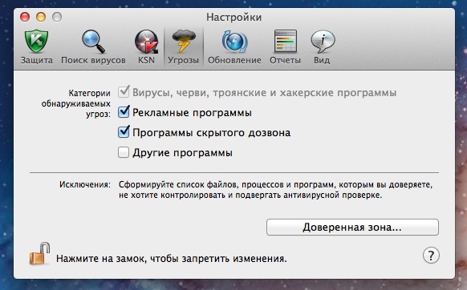Open help with the question mark button

[x=431, y=256]
